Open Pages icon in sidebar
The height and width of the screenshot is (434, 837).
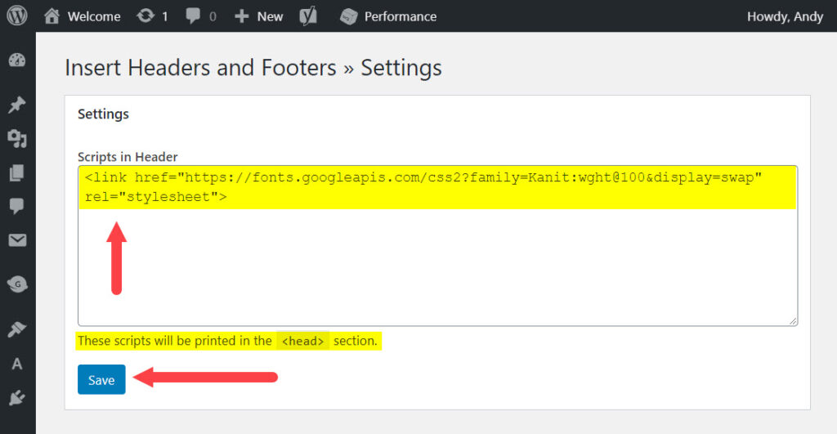tap(17, 173)
